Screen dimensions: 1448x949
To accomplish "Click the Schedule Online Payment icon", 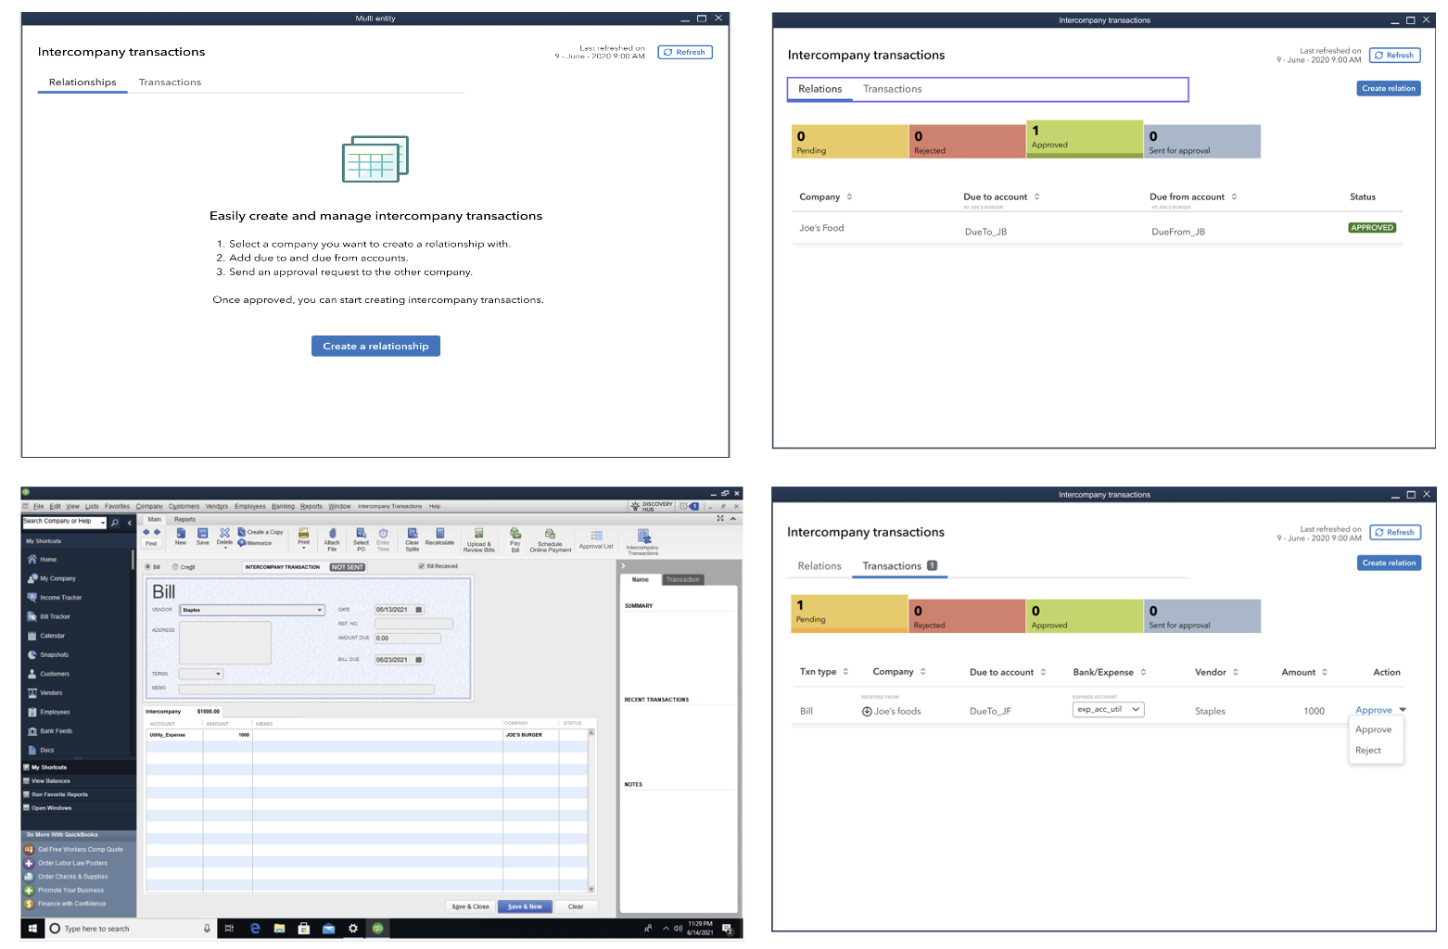I will tap(550, 540).
